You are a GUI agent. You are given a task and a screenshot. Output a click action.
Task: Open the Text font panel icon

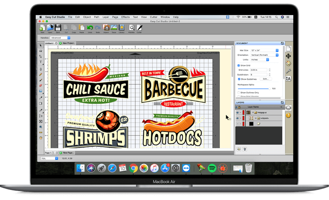pos(288,79)
